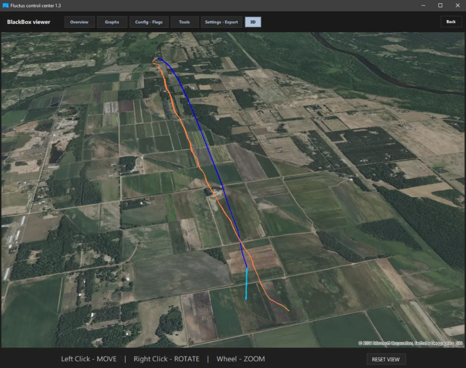The width and height of the screenshot is (466, 368).
Task: Close the Fluctus control center window
Action: pos(457,5)
